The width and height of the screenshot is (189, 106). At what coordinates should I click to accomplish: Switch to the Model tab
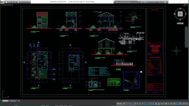pyautogui.click(x=5, y=101)
